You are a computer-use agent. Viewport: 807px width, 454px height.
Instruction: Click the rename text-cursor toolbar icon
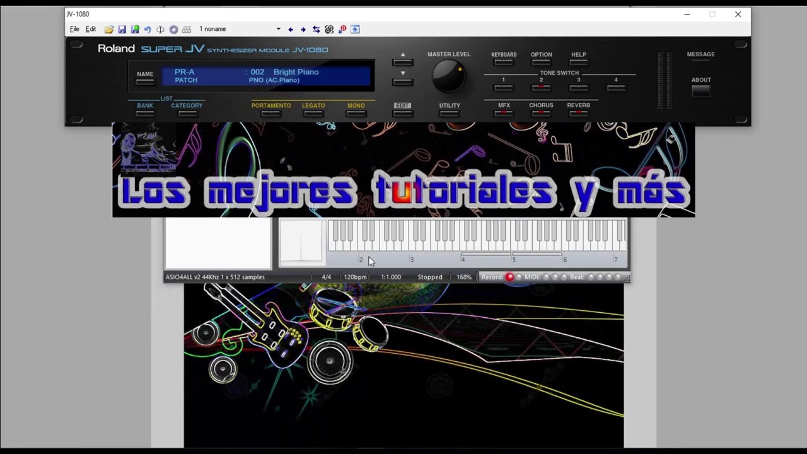click(160, 30)
